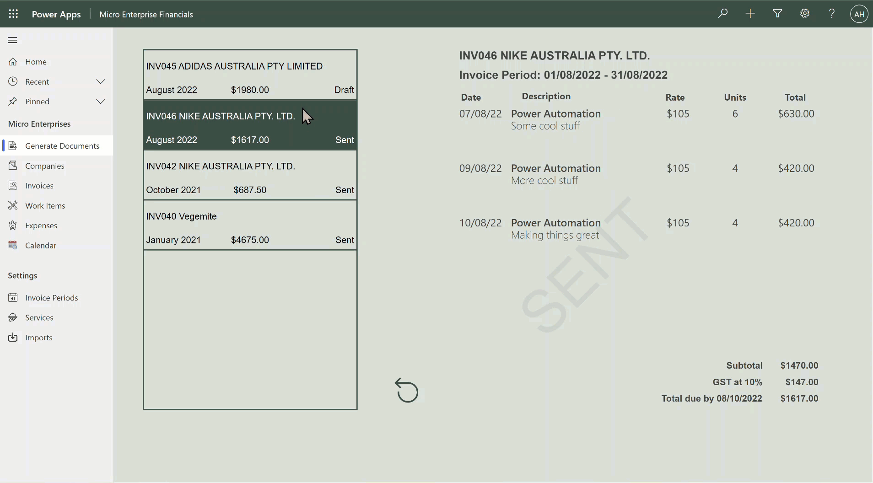Click the Units column header

click(x=735, y=97)
